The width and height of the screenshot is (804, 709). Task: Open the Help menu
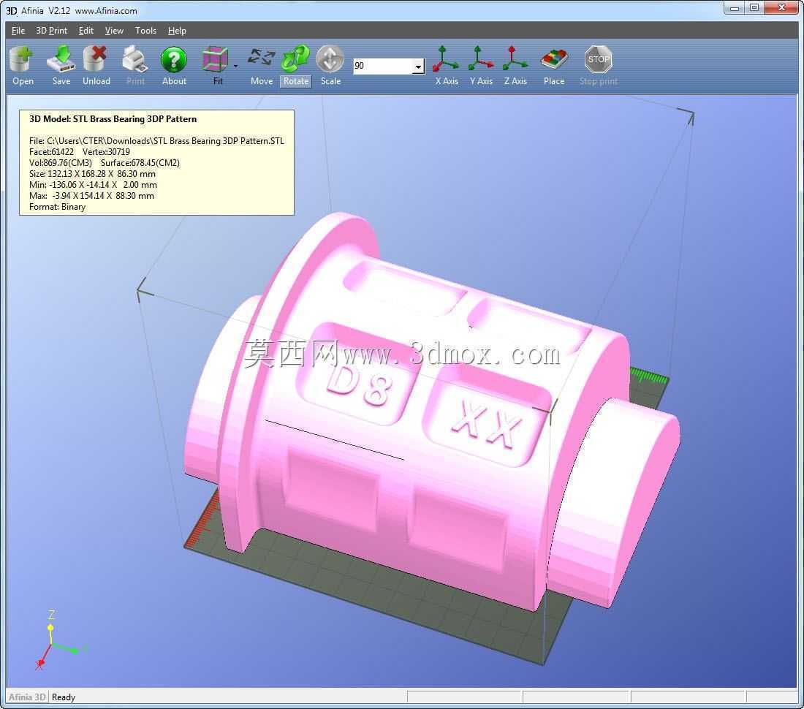pos(177,31)
